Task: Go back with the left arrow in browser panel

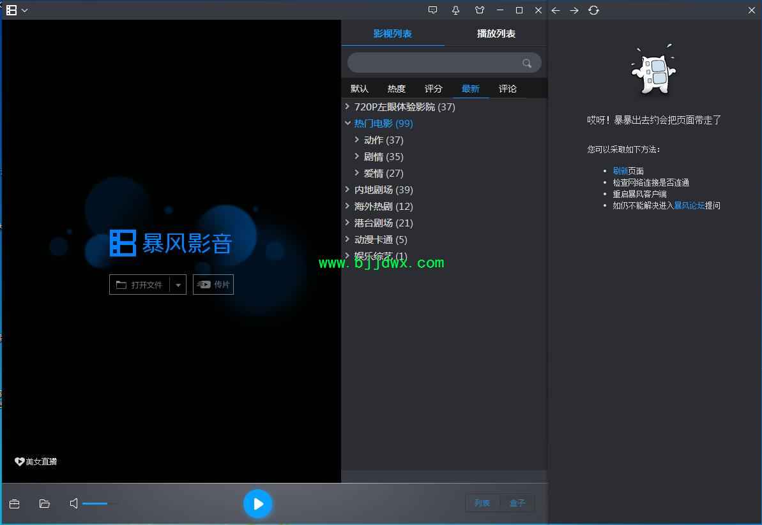Action: pyautogui.click(x=556, y=10)
